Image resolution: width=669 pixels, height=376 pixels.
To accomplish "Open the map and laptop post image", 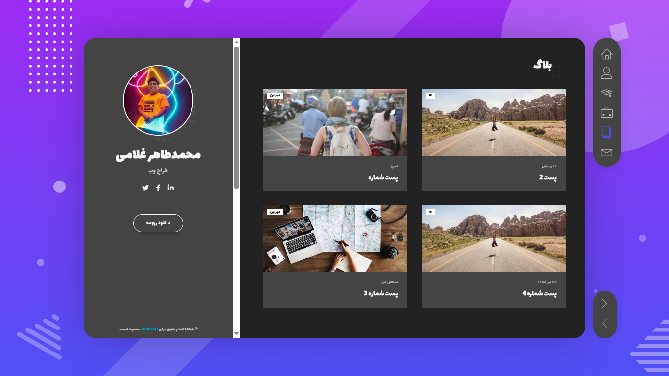I will point(335,238).
